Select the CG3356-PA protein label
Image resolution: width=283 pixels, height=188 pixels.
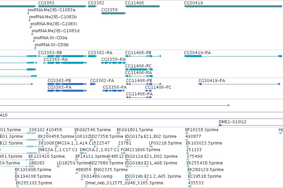click(x=115, y=87)
